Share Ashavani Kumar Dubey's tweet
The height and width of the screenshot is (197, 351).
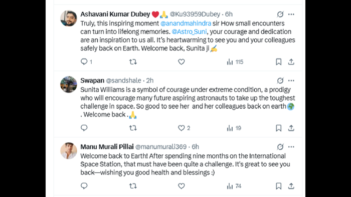coord(291,62)
